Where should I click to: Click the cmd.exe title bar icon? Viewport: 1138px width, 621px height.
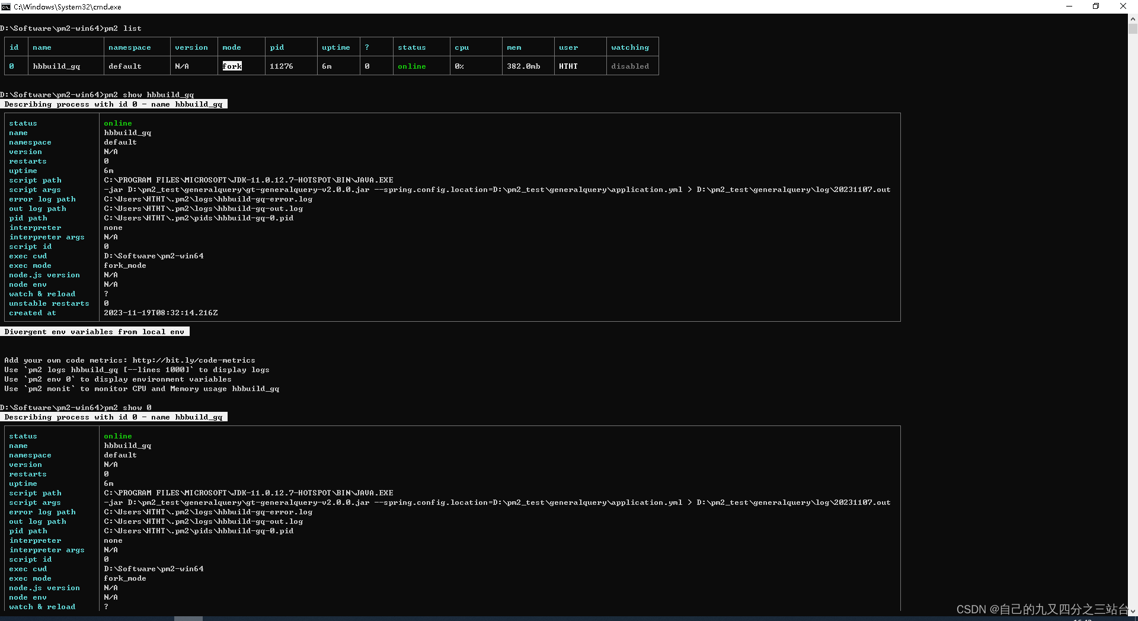click(x=6, y=7)
